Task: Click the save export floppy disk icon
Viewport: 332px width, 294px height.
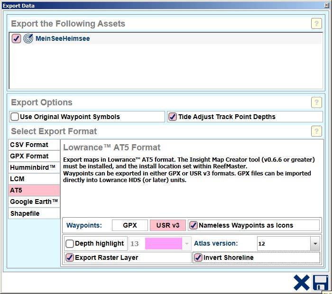Action: tap(321, 283)
